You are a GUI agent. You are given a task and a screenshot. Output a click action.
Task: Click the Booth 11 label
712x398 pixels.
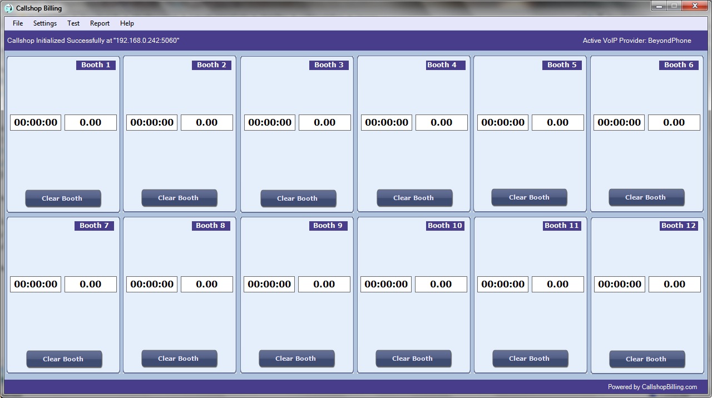562,226
